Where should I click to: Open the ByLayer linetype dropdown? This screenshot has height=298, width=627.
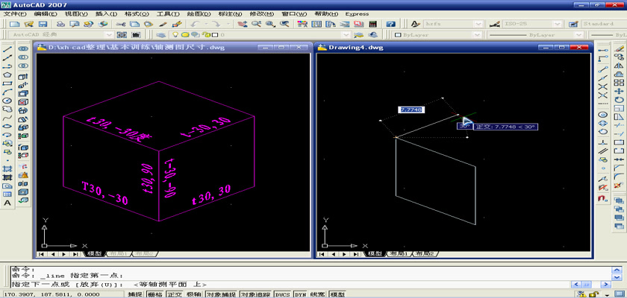pos(579,35)
